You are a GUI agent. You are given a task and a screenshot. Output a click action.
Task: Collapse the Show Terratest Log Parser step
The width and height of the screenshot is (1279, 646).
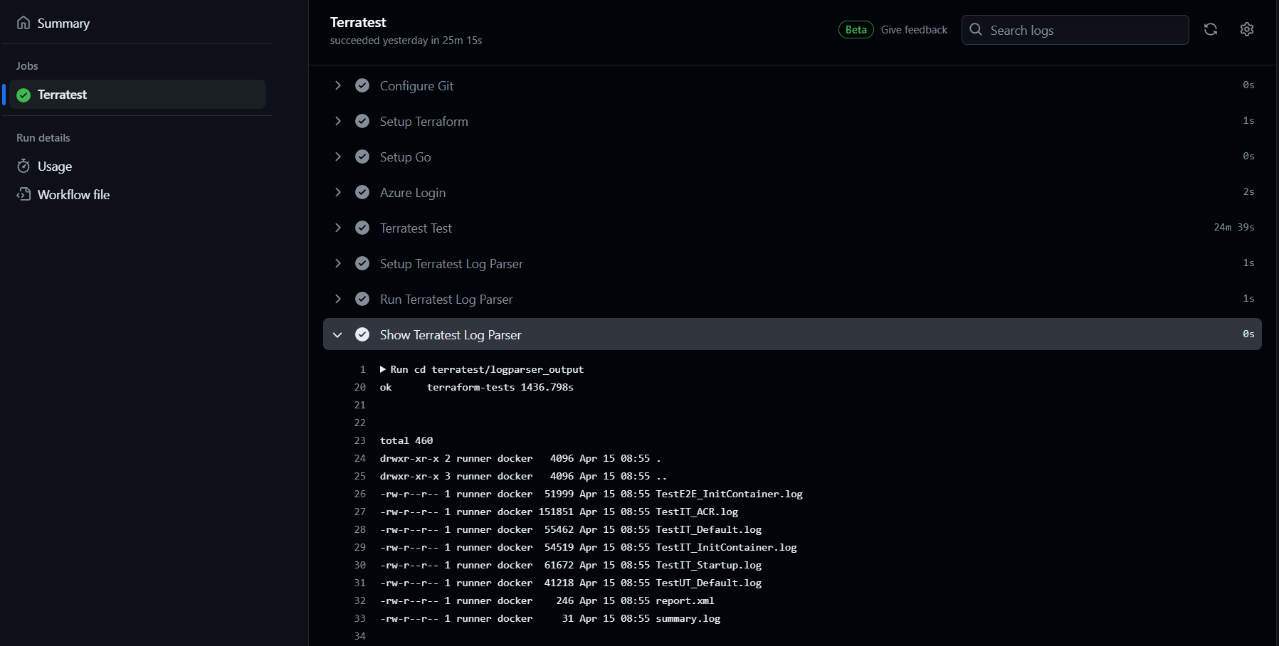[338, 334]
